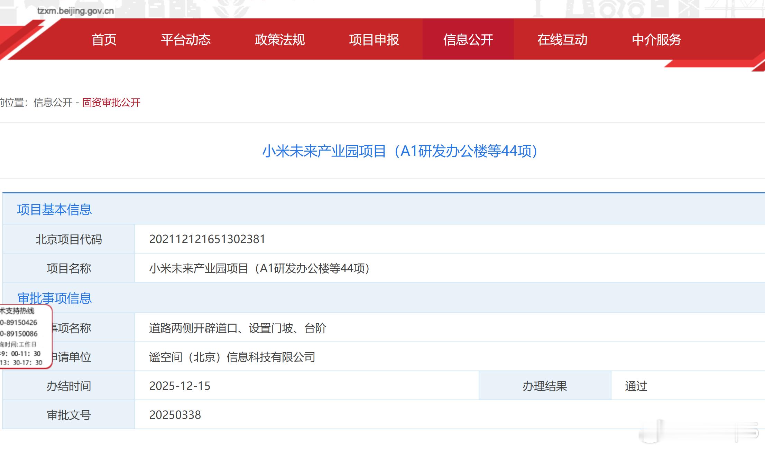This screenshot has width=765, height=451.
Task: Click the 道路两侧开辟道口 item name text
Action: (x=238, y=328)
